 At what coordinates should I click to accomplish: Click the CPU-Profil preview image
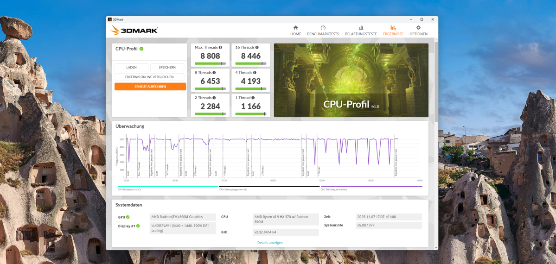(351, 80)
